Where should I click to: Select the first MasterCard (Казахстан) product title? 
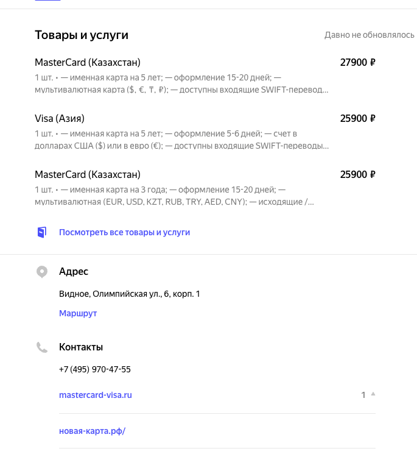pyautogui.click(x=88, y=62)
